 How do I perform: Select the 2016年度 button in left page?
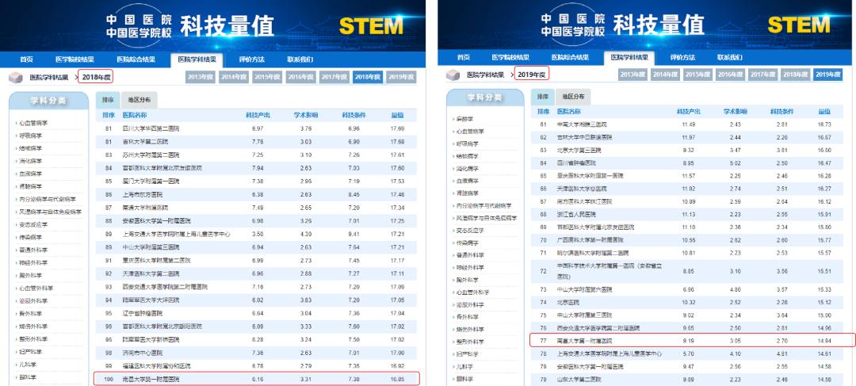301,77
